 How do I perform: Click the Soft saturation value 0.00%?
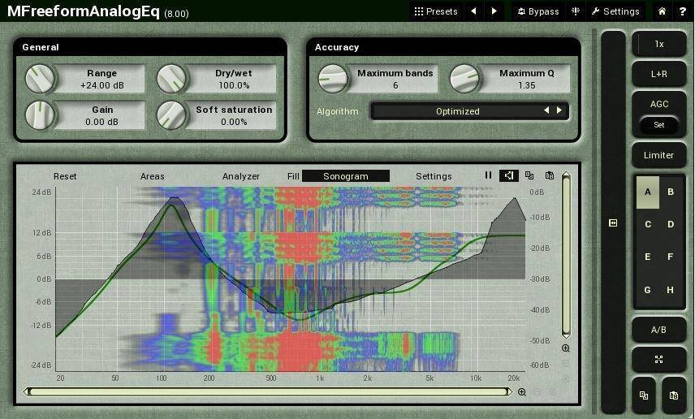(x=234, y=122)
